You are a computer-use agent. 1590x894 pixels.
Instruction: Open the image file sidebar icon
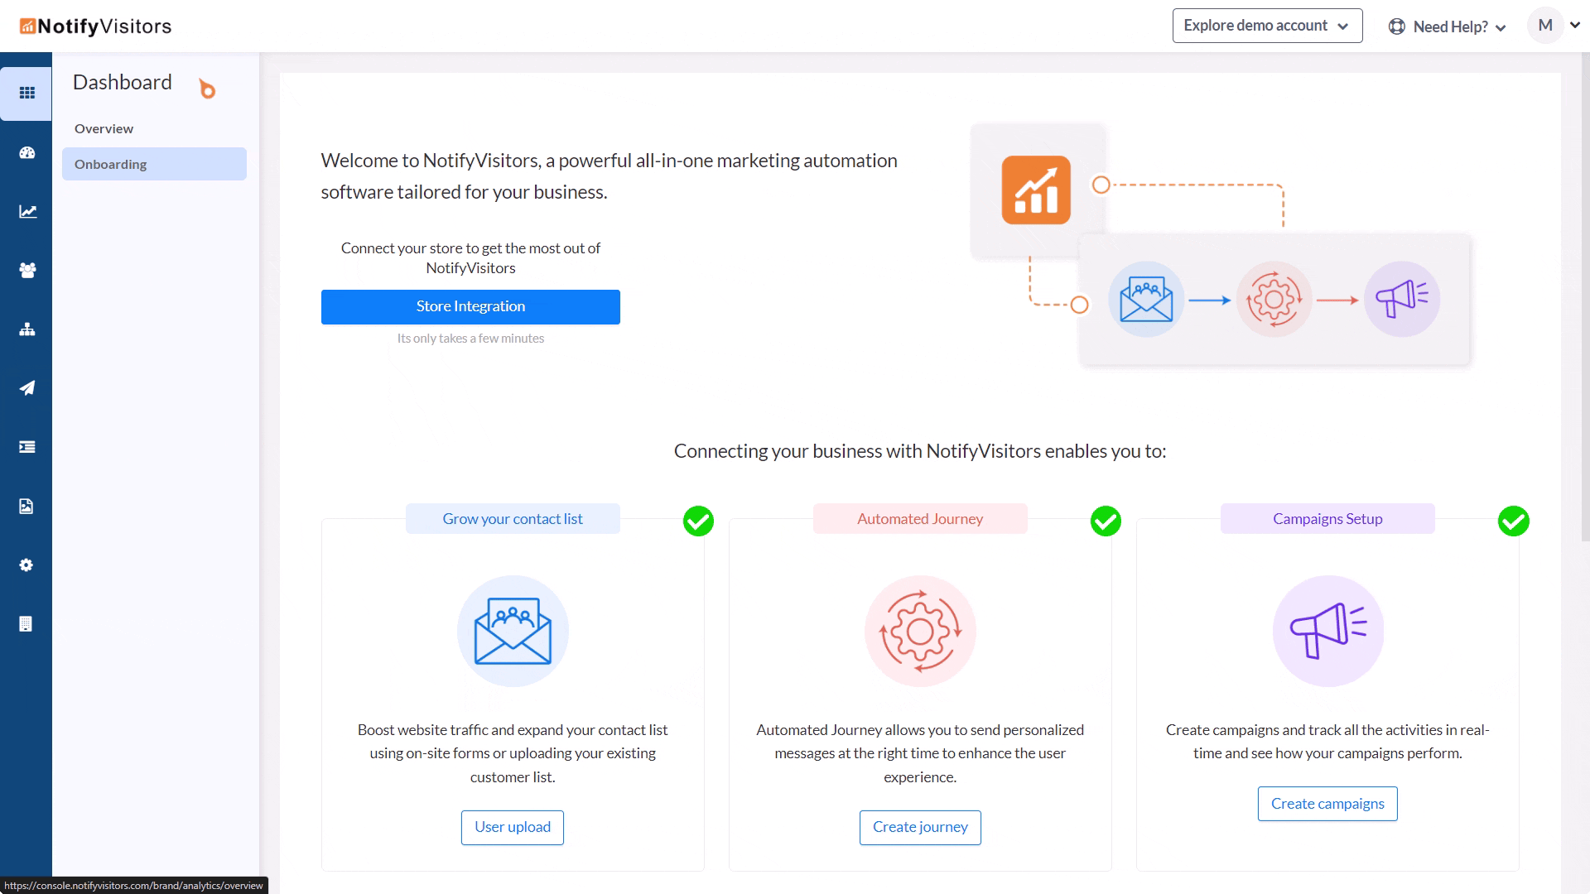26,507
